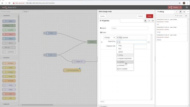Click the Cancel button
Image resolution: width=190 pixels, height=107 pixels.
[140, 16]
